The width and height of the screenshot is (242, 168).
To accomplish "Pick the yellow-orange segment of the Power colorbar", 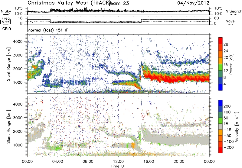I will click(221, 60).
